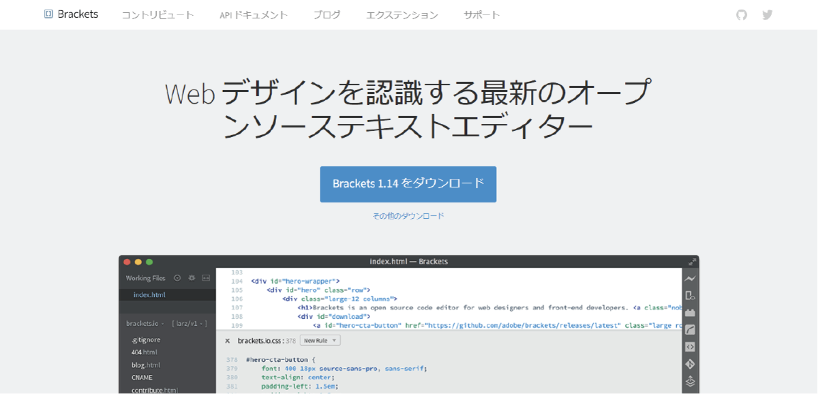Click the index.html — Brackets window title
The image size is (818, 394).
click(409, 262)
